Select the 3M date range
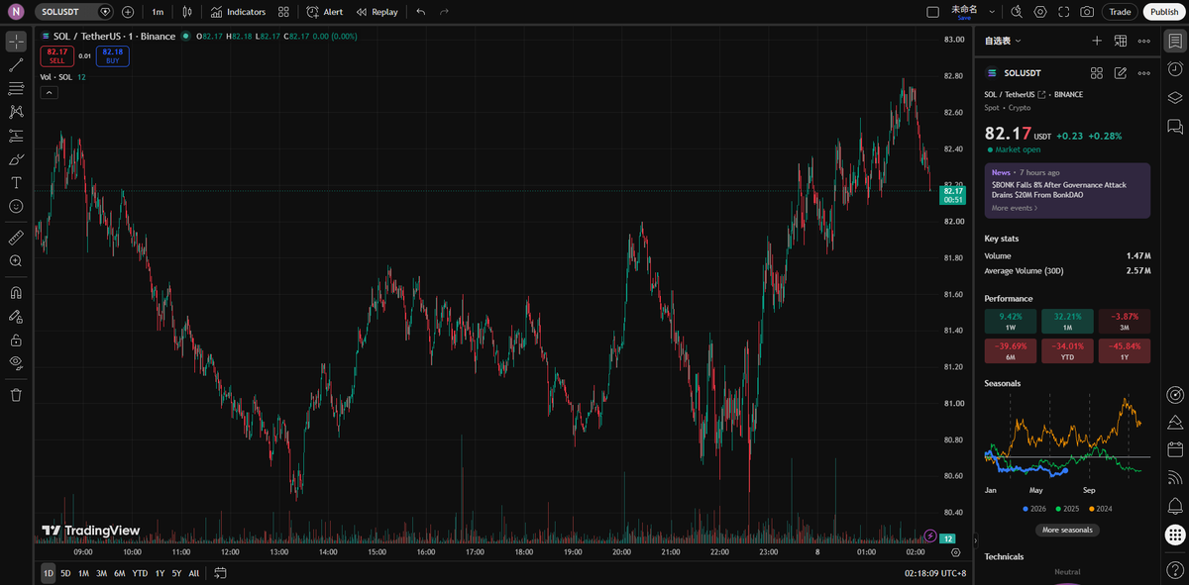1189x585 pixels. coord(101,573)
